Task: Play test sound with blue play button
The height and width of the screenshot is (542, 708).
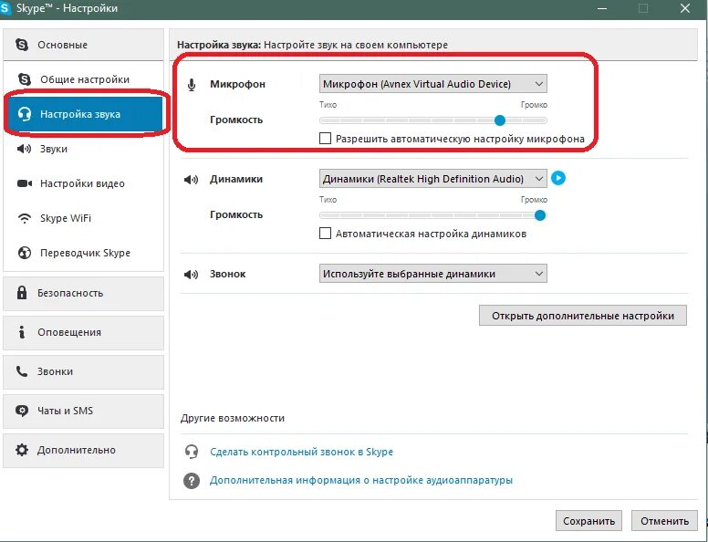Action: click(x=558, y=178)
